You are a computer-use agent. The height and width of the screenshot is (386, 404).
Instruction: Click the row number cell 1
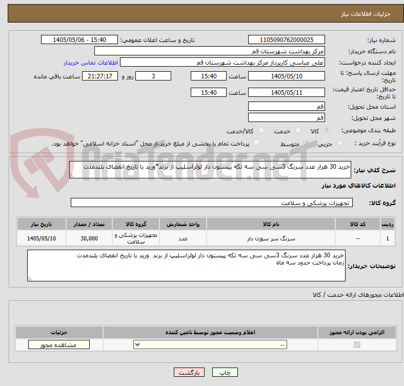pos(387,238)
